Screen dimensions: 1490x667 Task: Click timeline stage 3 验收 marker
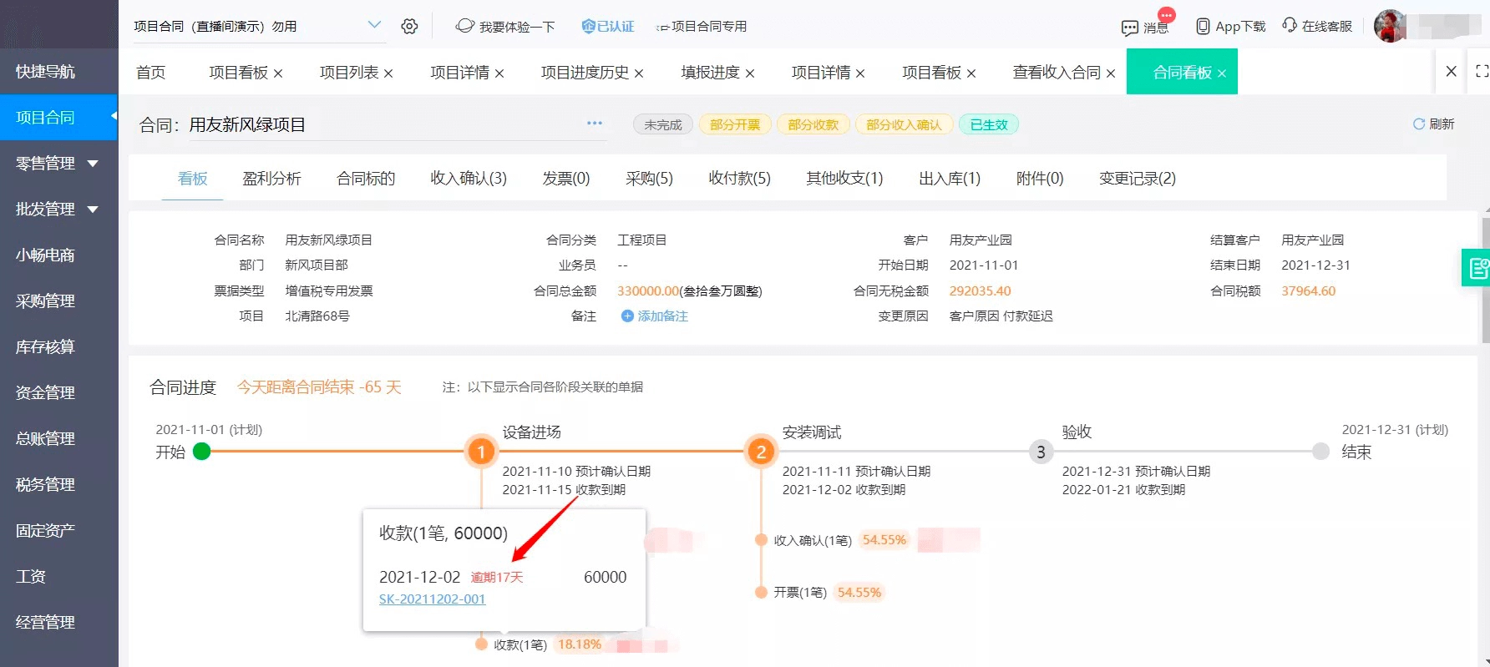coord(1040,452)
